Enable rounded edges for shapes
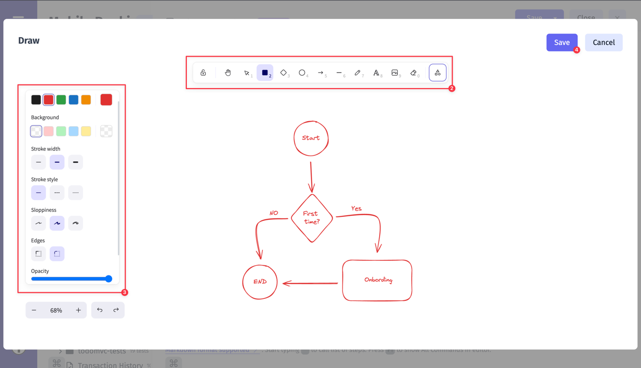 [x=57, y=253]
